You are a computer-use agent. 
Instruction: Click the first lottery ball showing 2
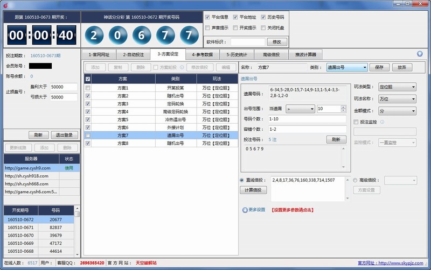[x=95, y=37]
